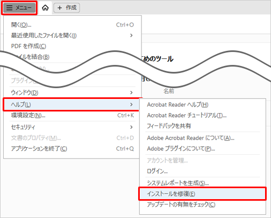Screen dimensions: 271x218
Task: Open the セキュリティ submenu
Action: pyautogui.click(x=72, y=127)
